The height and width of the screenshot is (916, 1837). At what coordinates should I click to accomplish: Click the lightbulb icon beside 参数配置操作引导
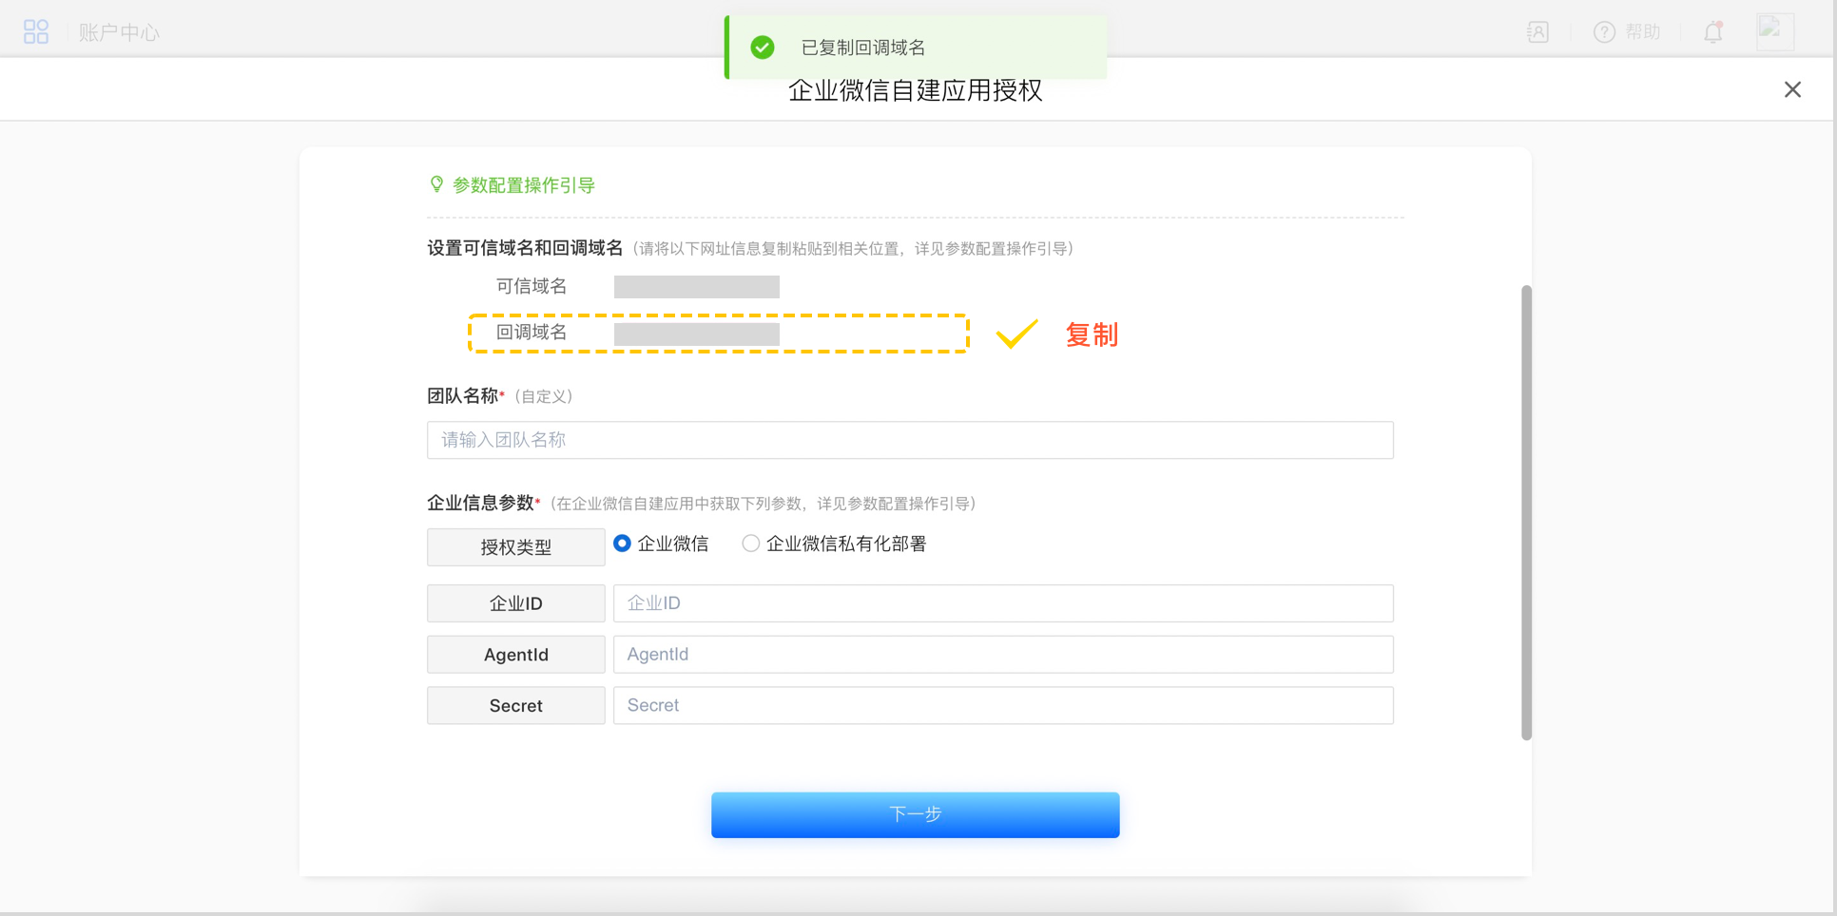[436, 184]
